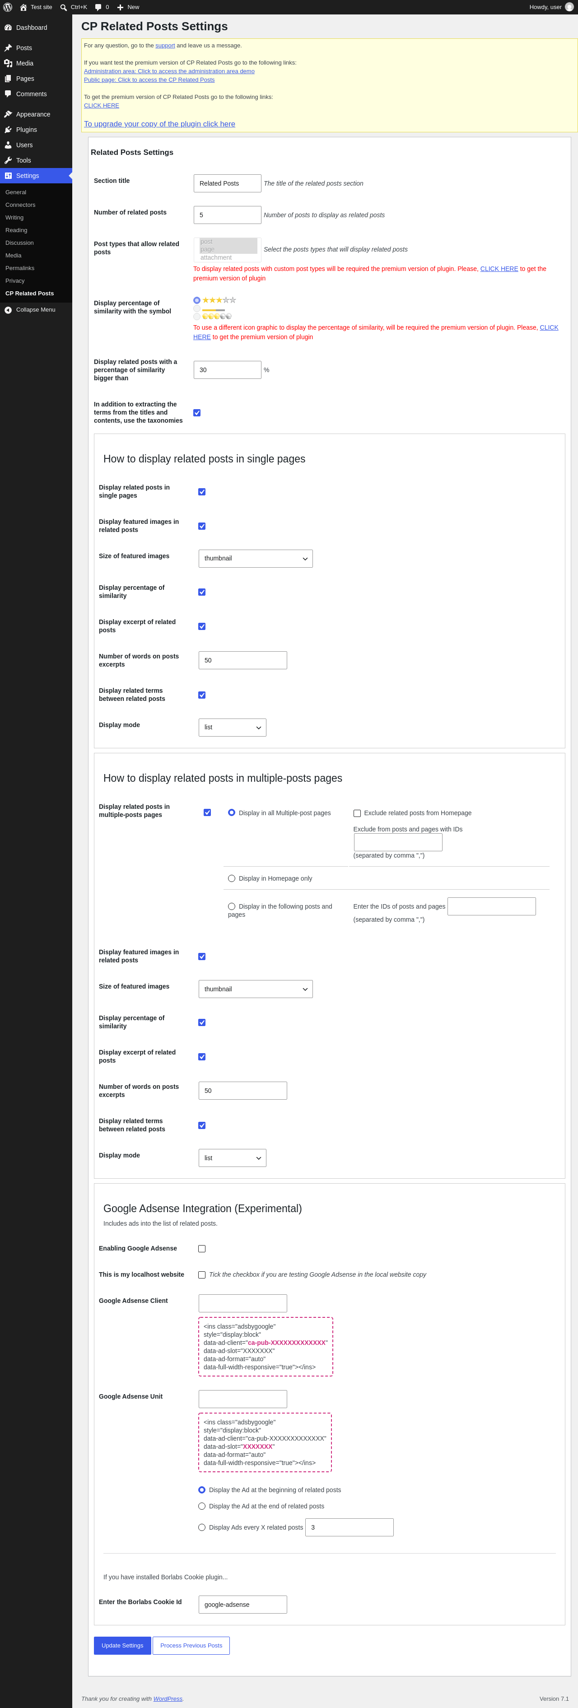Click the Process Previous Posts button
The height and width of the screenshot is (1708, 578).
191,1646
